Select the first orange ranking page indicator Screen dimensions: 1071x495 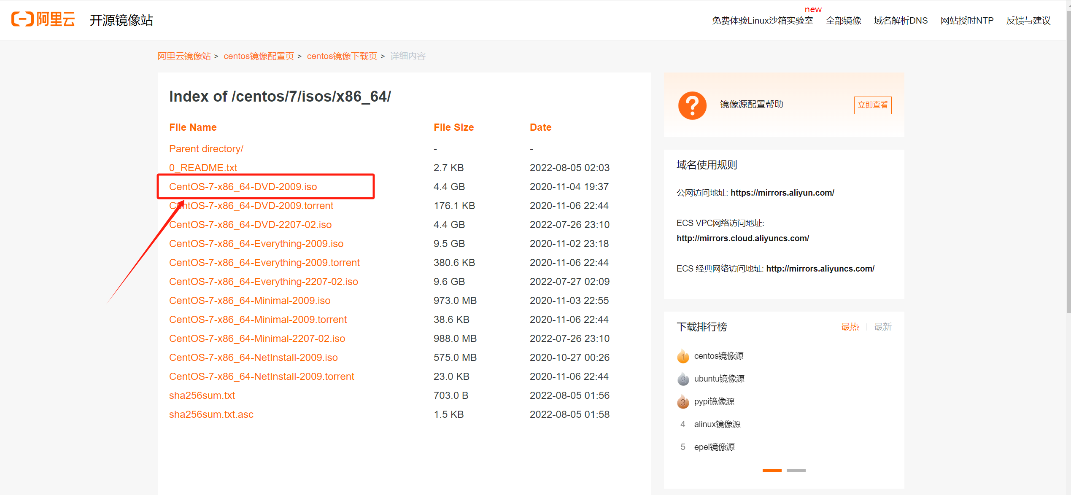[x=772, y=471]
